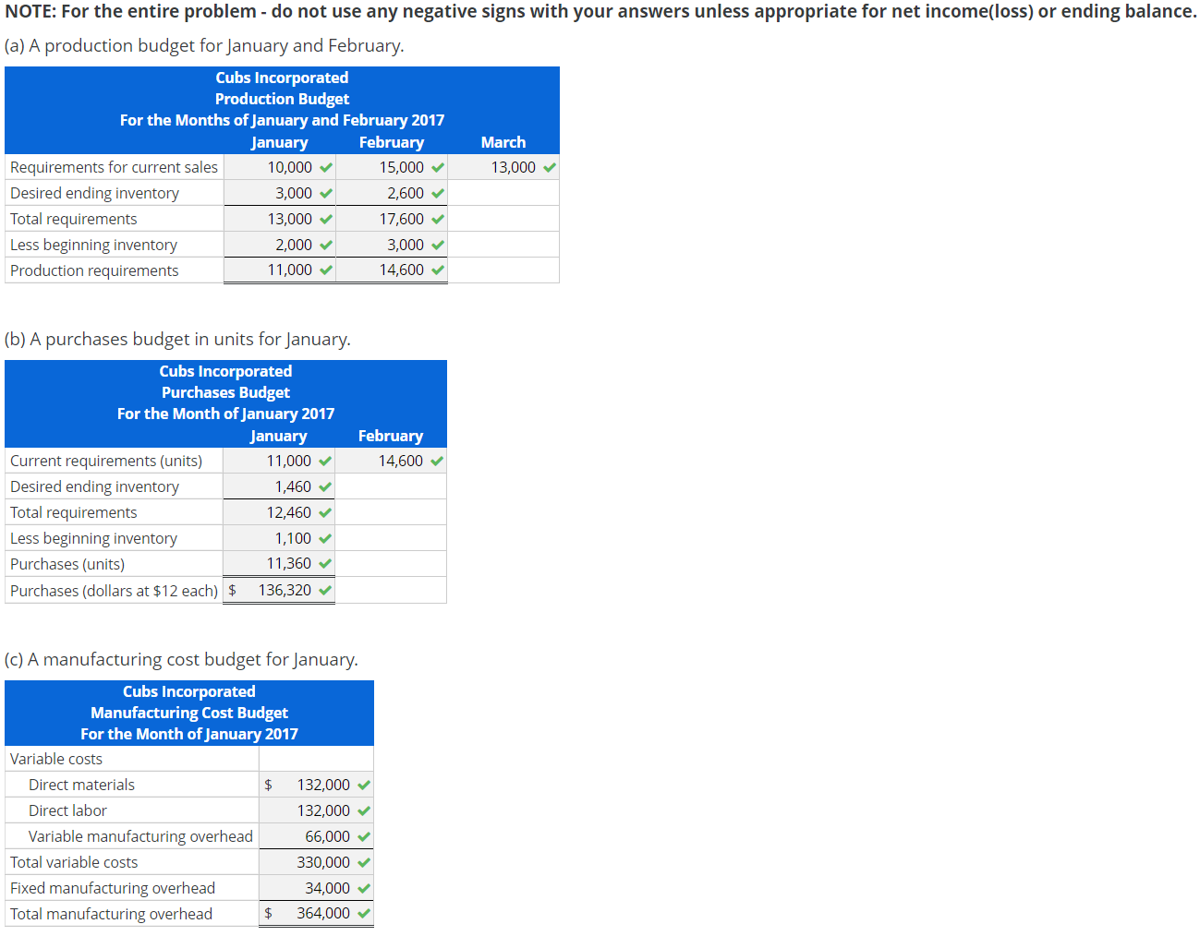This screenshot has width=1200, height=936.
Task: Edit the 17,600 total requirements field
Action: [x=392, y=219]
